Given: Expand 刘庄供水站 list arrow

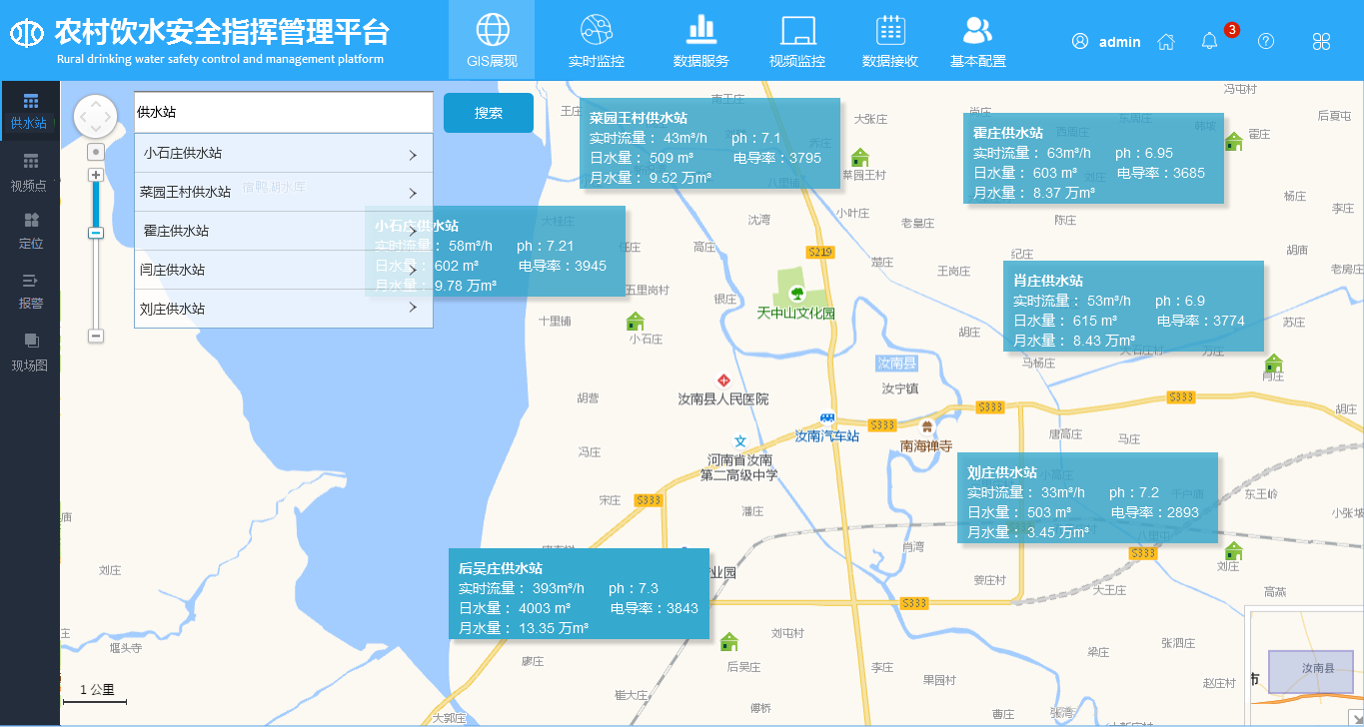Looking at the screenshot, I should pyautogui.click(x=413, y=309).
